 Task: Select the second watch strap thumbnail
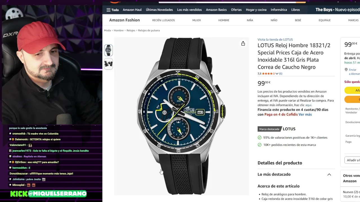tap(108, 64)
